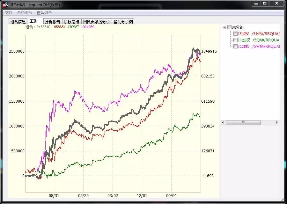
Task: Click the red value 958654
Action: click(x=60, y=27)
